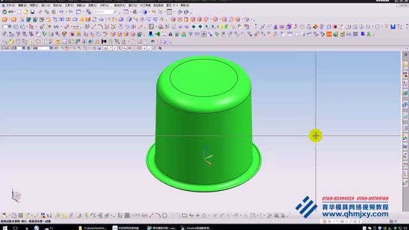Screen dimensions: 409x230
Task: Open the Help (帮助) menu at menu bar end
Action: pyautogui.click(x=185, y=5)
